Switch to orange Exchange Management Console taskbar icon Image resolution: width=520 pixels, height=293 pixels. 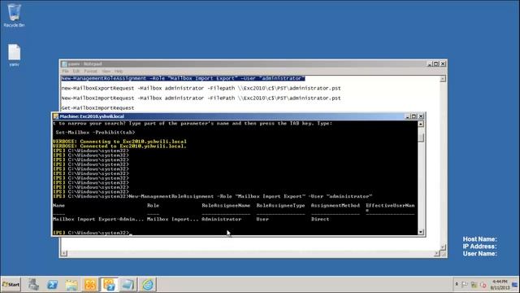tap(90, 285)
